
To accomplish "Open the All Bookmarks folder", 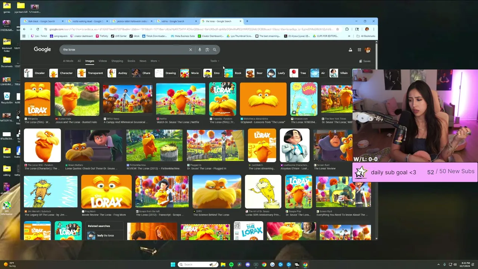I will pos(366,36).
